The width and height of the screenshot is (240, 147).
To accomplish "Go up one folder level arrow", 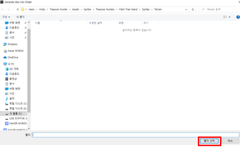I will pyautogui.click(x=18, y=9).
